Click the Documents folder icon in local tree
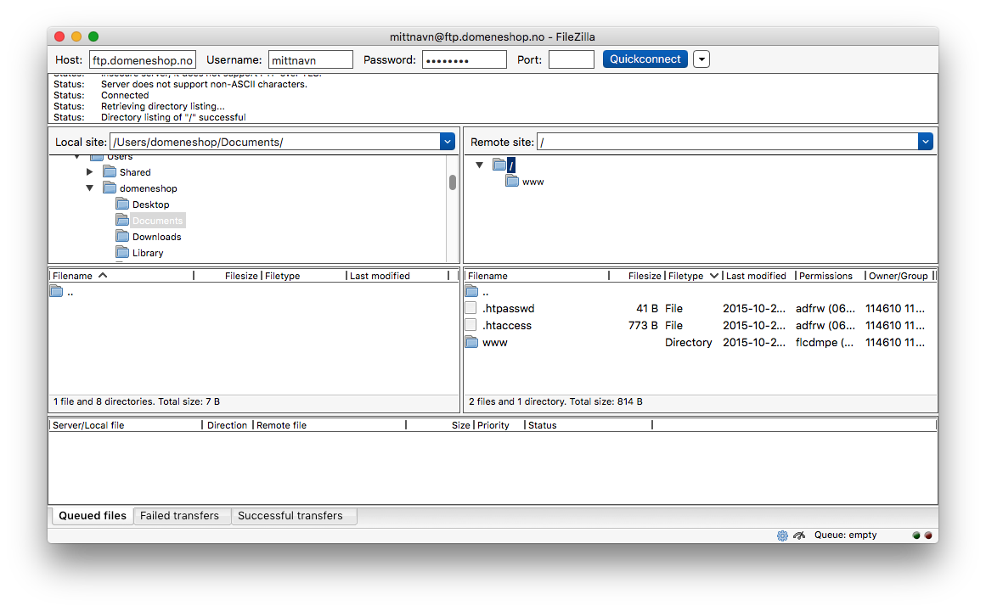Viewport: 986px width, 611px height. click(x=122, y=220)
